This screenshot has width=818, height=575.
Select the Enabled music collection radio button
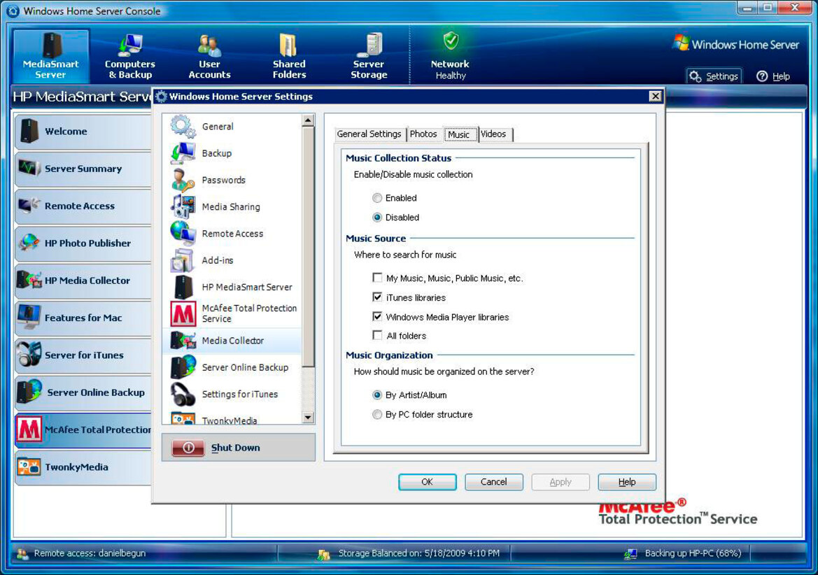(377, 198)
